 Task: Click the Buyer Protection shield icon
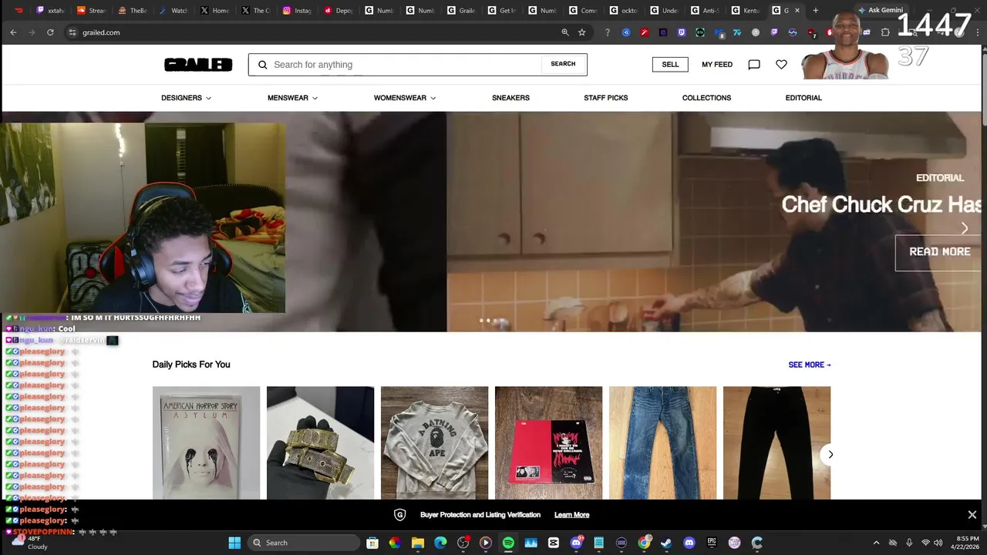(x=399, y=515)
